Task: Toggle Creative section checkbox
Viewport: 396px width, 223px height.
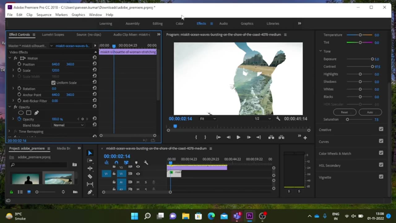Action: pos(381,129)
